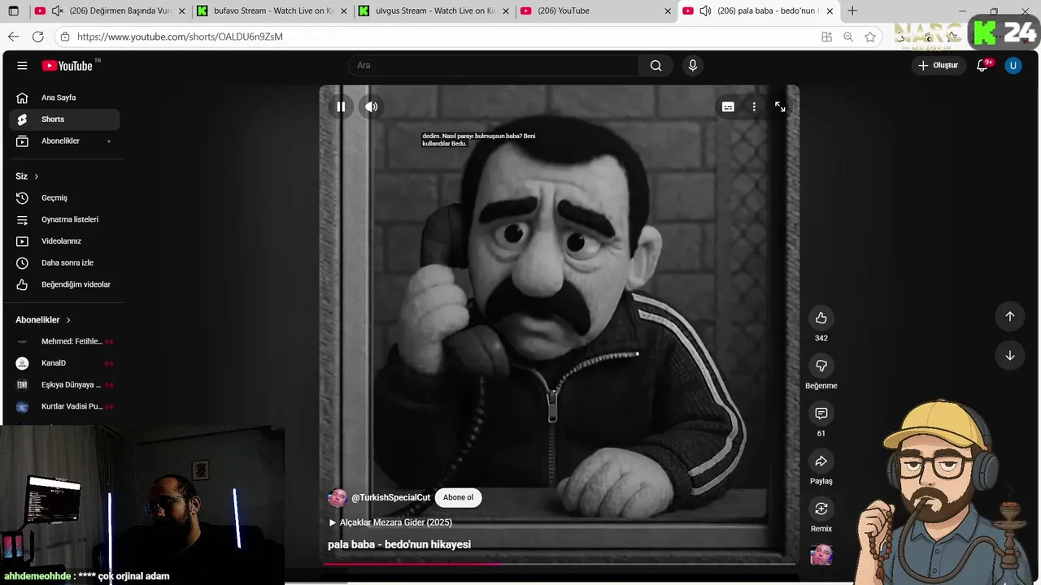The image size is (1041, 585).
Task: Start voice search with the microphone icon
Action: pyautogui.click(x=693, y=66)
